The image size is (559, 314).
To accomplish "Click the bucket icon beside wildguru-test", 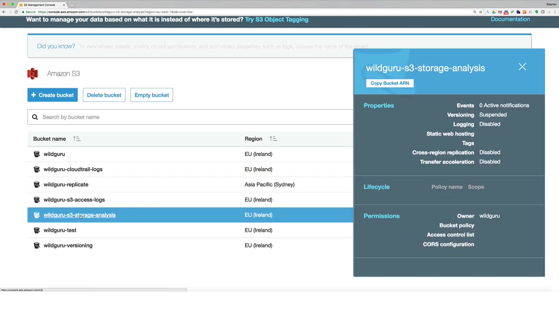I will (37, 230).
